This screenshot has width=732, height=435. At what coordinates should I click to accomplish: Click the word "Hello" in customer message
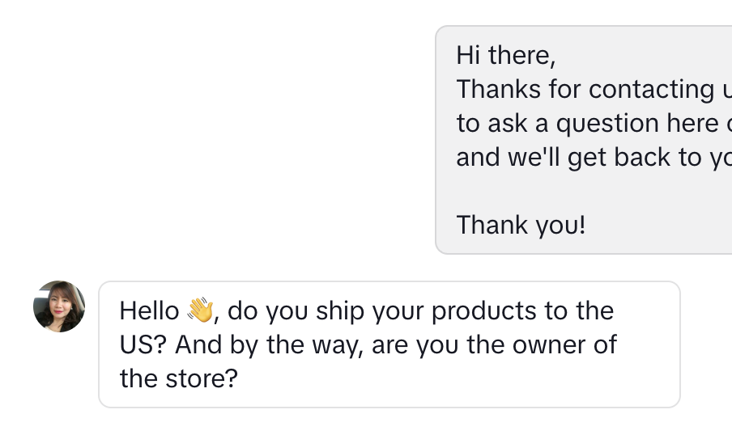click(x=148, y=310)
